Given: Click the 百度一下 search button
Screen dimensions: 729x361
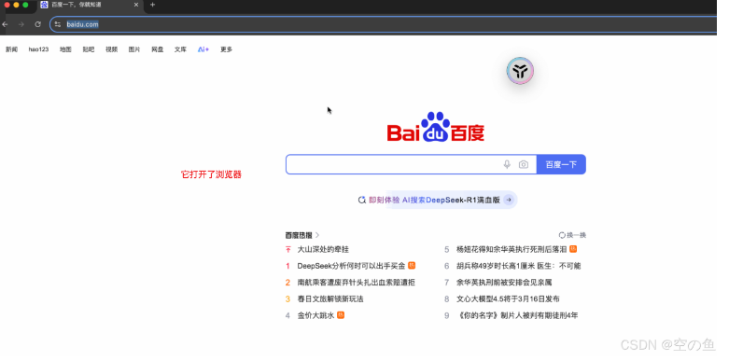Looking at the screenshot, I should tap(561, 164).
